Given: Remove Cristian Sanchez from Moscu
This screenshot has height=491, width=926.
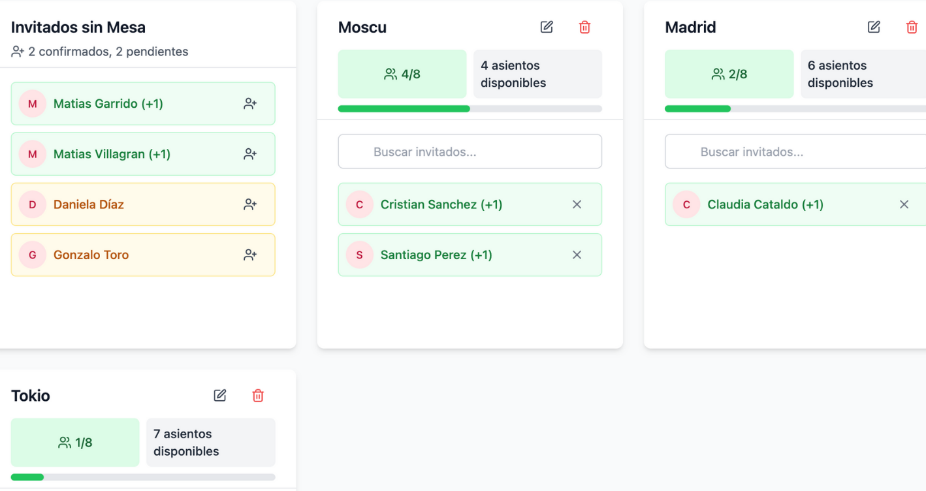Looking at the screenshot, I should 577,204.
